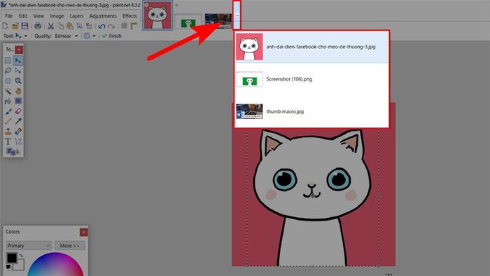Viewport: 490px width, 276px height.
Task: Switch to the thumb macro thumbnail tab
Action: (x=218, y=20)
